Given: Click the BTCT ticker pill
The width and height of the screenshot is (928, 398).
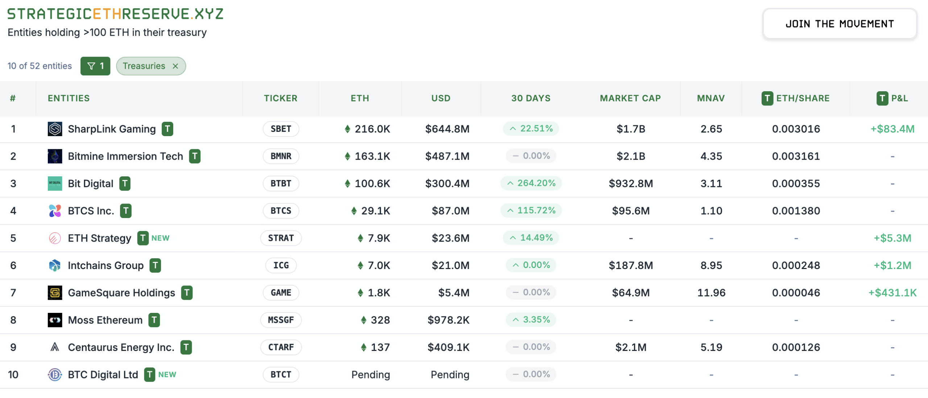Looking at the screenshot, I should [281, 375].
